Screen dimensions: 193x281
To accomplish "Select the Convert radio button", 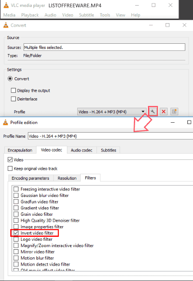I will (10, 79).
